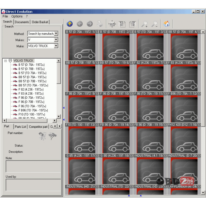The height and width of the screenshot is (206, 206).
Task: Click the shopping cart icon in the Part panel
Action: click(x=42, y=136)
